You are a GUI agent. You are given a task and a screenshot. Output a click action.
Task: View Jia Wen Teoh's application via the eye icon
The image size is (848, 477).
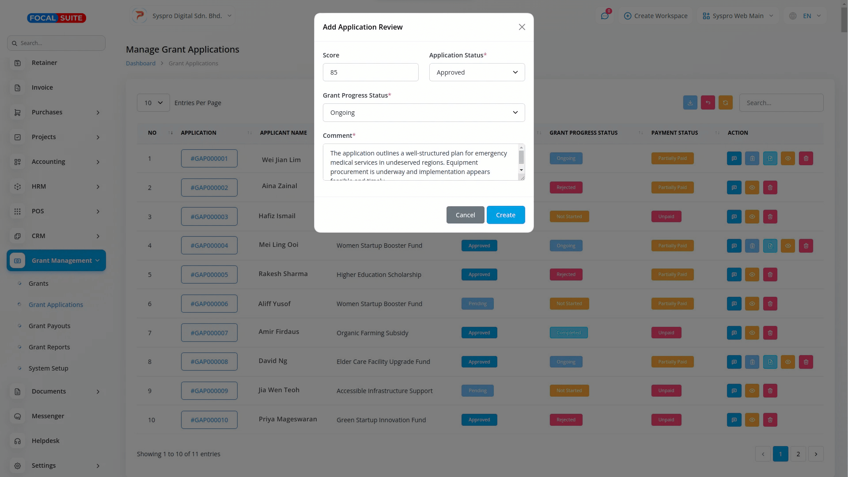752,391
